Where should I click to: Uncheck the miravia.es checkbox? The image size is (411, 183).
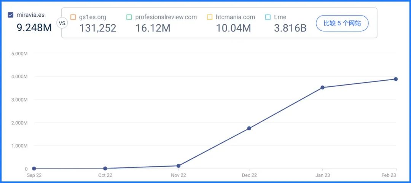pos(11,15)
